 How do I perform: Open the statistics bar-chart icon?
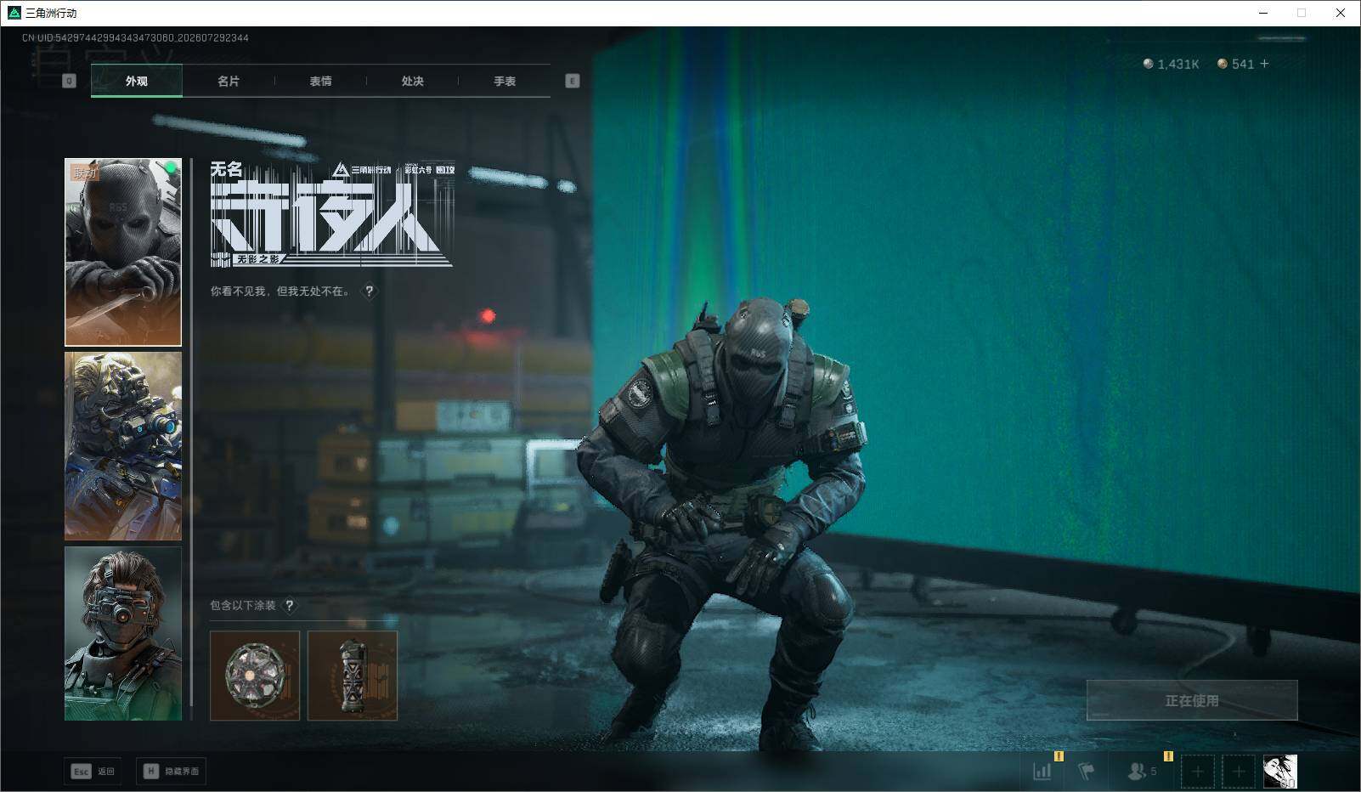pyautogui.click(x=1042, y=772)
